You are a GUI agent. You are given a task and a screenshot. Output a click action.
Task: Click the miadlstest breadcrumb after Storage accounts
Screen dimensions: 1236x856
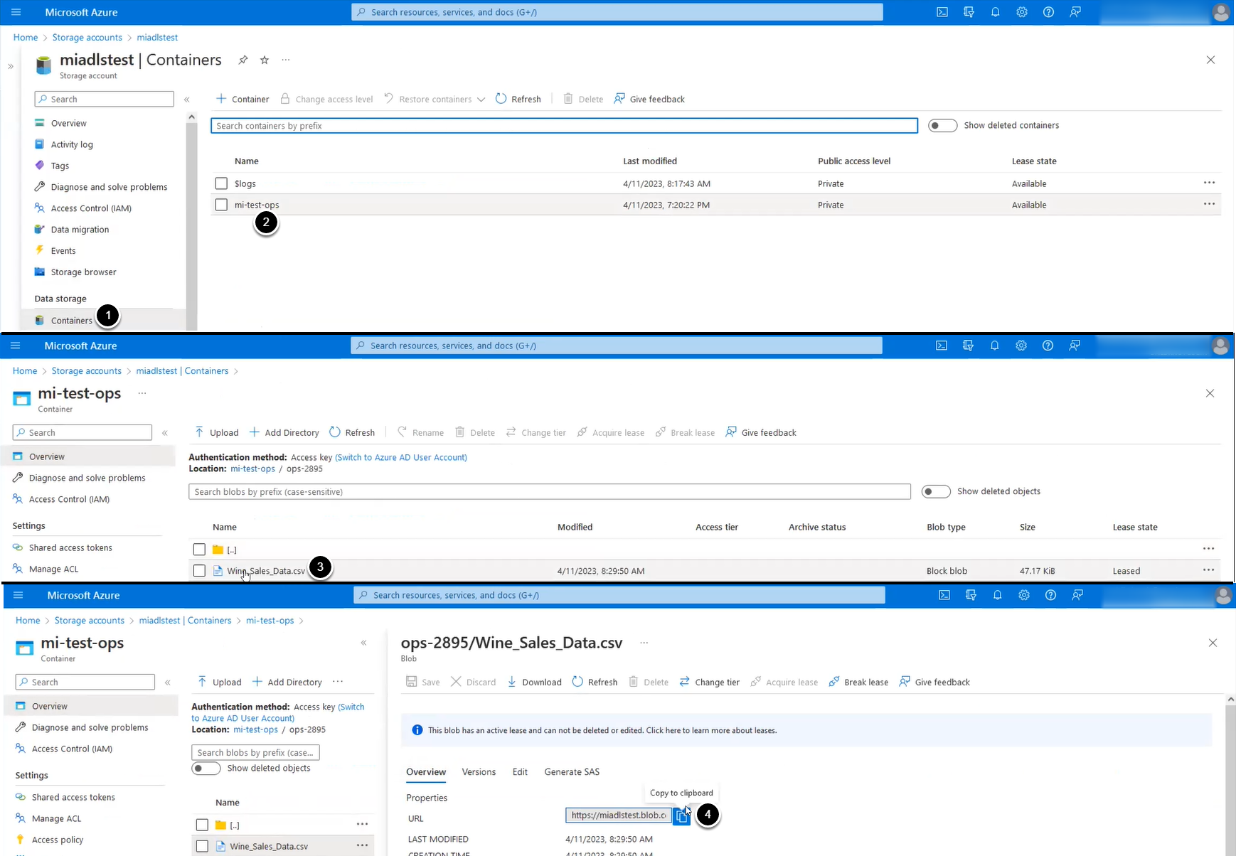[x=157, y=37]
